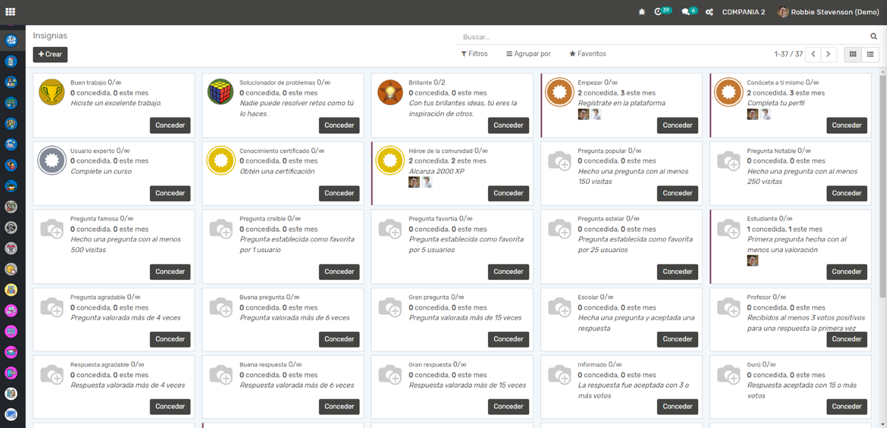Expand the Agrupar por dropdown
Image resolution: width=887 pixels, height=428 pixels.
[x=528, y=54]
